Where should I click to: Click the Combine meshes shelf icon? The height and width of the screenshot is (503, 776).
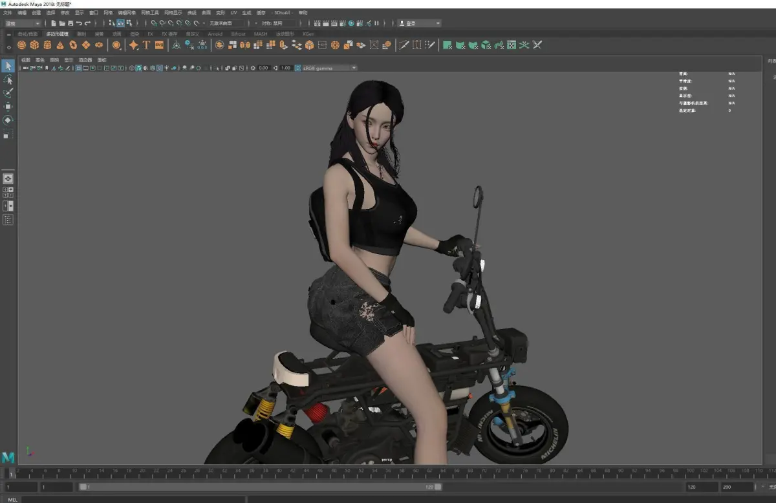(x=219, y=45)
